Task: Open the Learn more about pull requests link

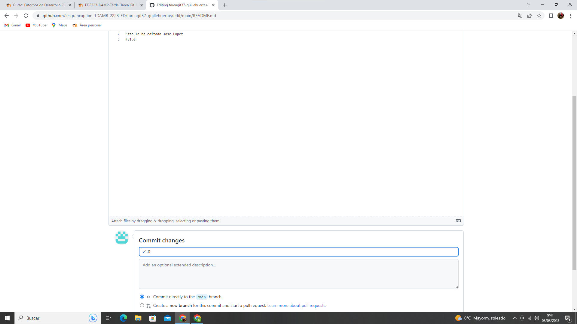Action: pyautogui.click(x=296, y=305)
